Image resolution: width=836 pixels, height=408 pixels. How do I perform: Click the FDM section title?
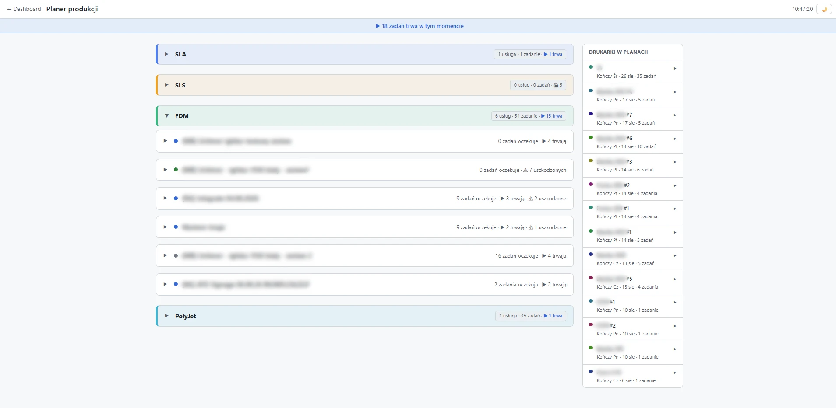tap(182, 116)
